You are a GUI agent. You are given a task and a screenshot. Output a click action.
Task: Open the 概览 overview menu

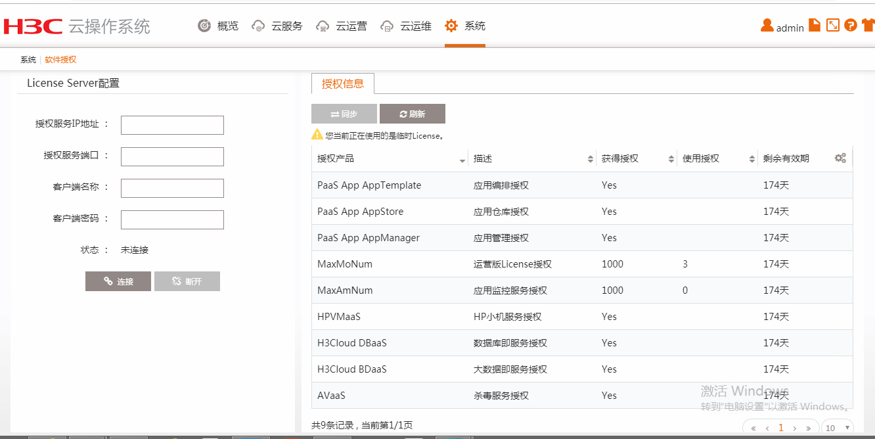point(219,26)
